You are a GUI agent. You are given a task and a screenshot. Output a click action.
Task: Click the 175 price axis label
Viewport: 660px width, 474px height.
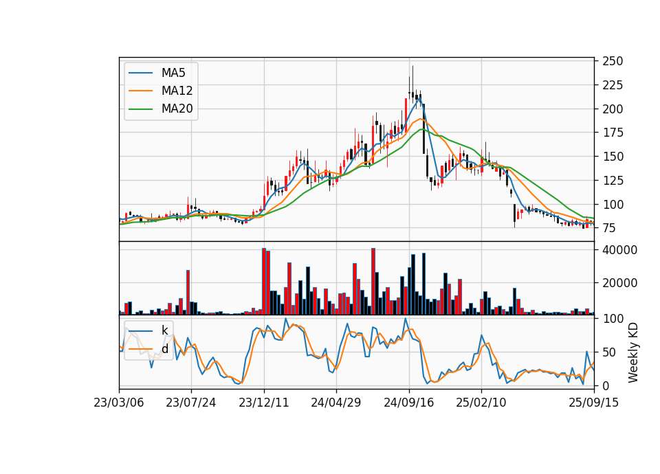pyautogui.click(x=613, y=133)
